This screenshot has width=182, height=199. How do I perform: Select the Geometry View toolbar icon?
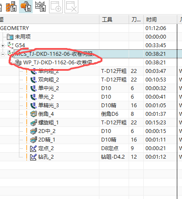pos(26,6)
